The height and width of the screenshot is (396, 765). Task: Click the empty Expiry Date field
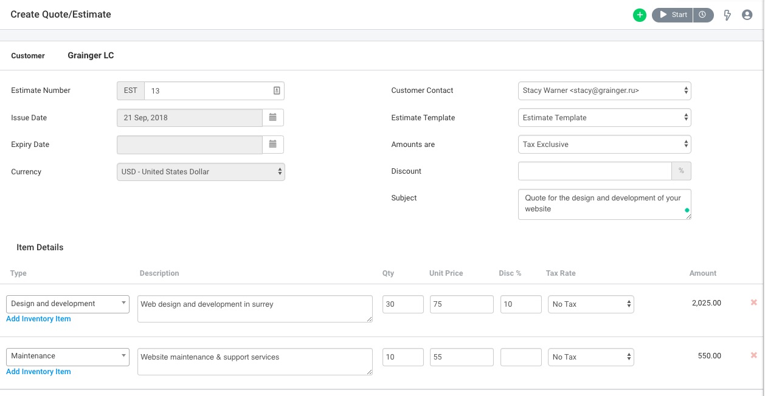[190, 145]
